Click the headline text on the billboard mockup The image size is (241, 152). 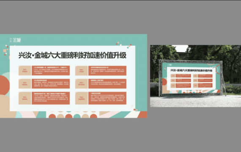click(x=192, y=71)
